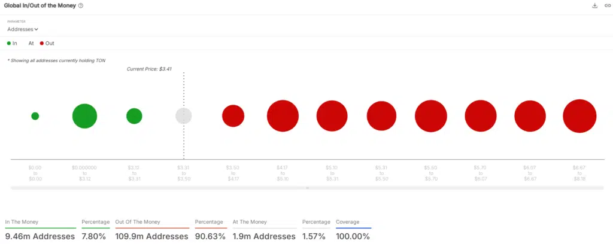Image resolution: width=613 pixels, height=244 pixels.
Task: Click the Current Price: $3.41 label
Action: click(x=149, y=69)
